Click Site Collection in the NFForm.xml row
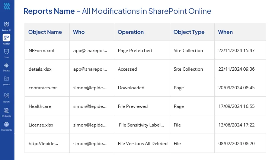 (188, 51)
